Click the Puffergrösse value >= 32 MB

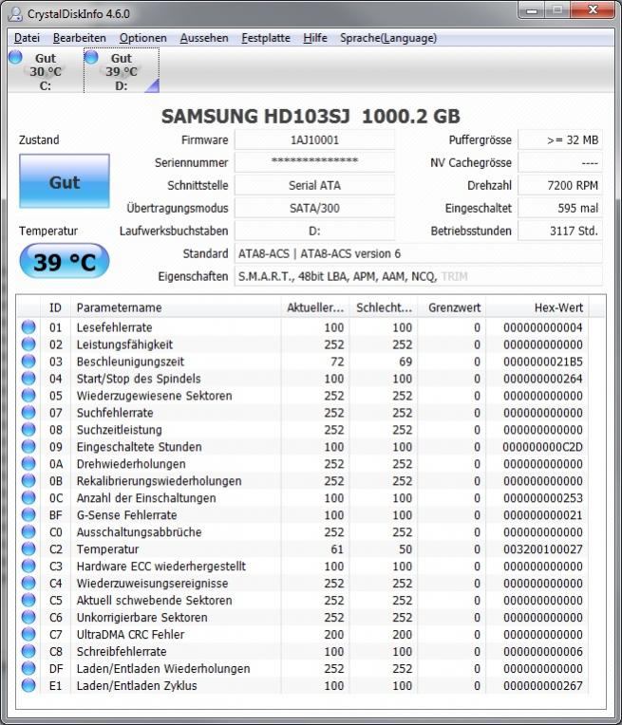pos(560,139)
